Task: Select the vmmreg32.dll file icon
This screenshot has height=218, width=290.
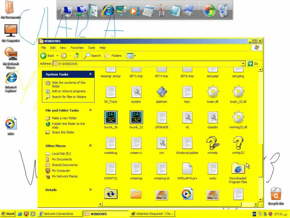Action: coord(238,117)
